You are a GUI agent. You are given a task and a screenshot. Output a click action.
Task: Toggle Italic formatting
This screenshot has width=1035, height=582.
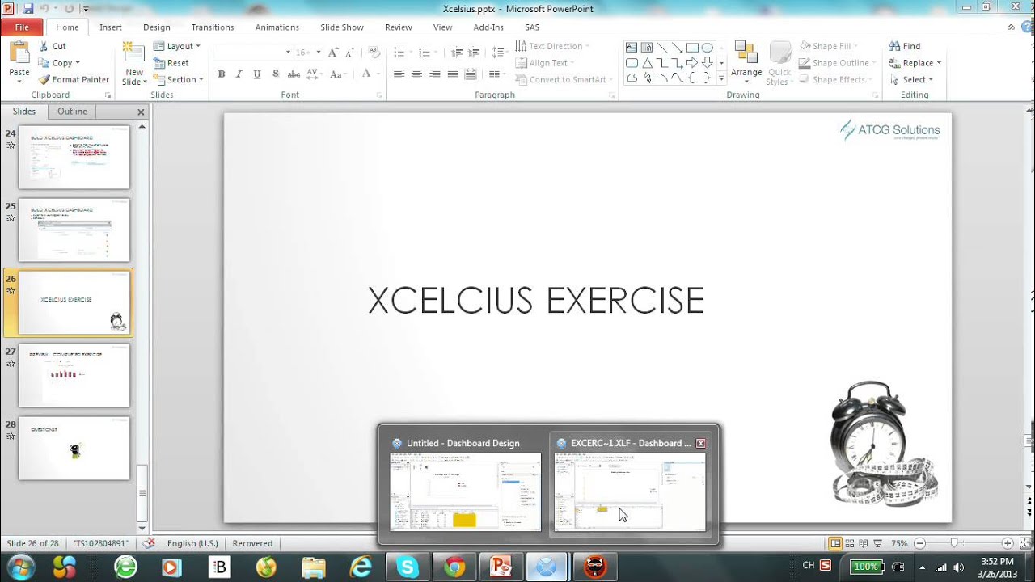click(239, 74)
